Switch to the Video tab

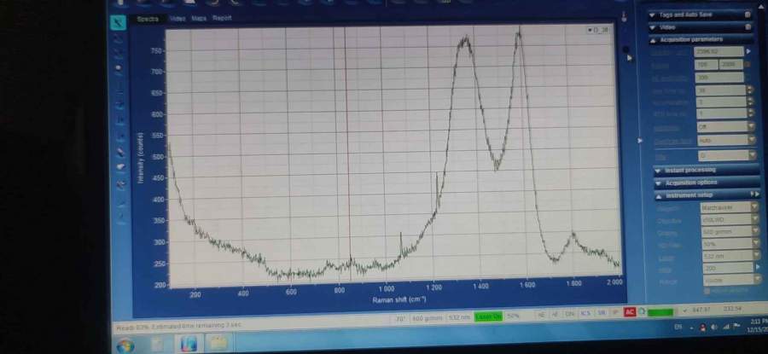tap(177, 19)
